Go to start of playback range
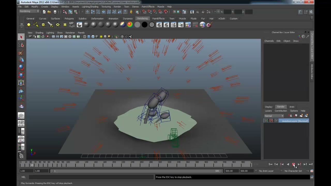 click(x=270, y=164)
